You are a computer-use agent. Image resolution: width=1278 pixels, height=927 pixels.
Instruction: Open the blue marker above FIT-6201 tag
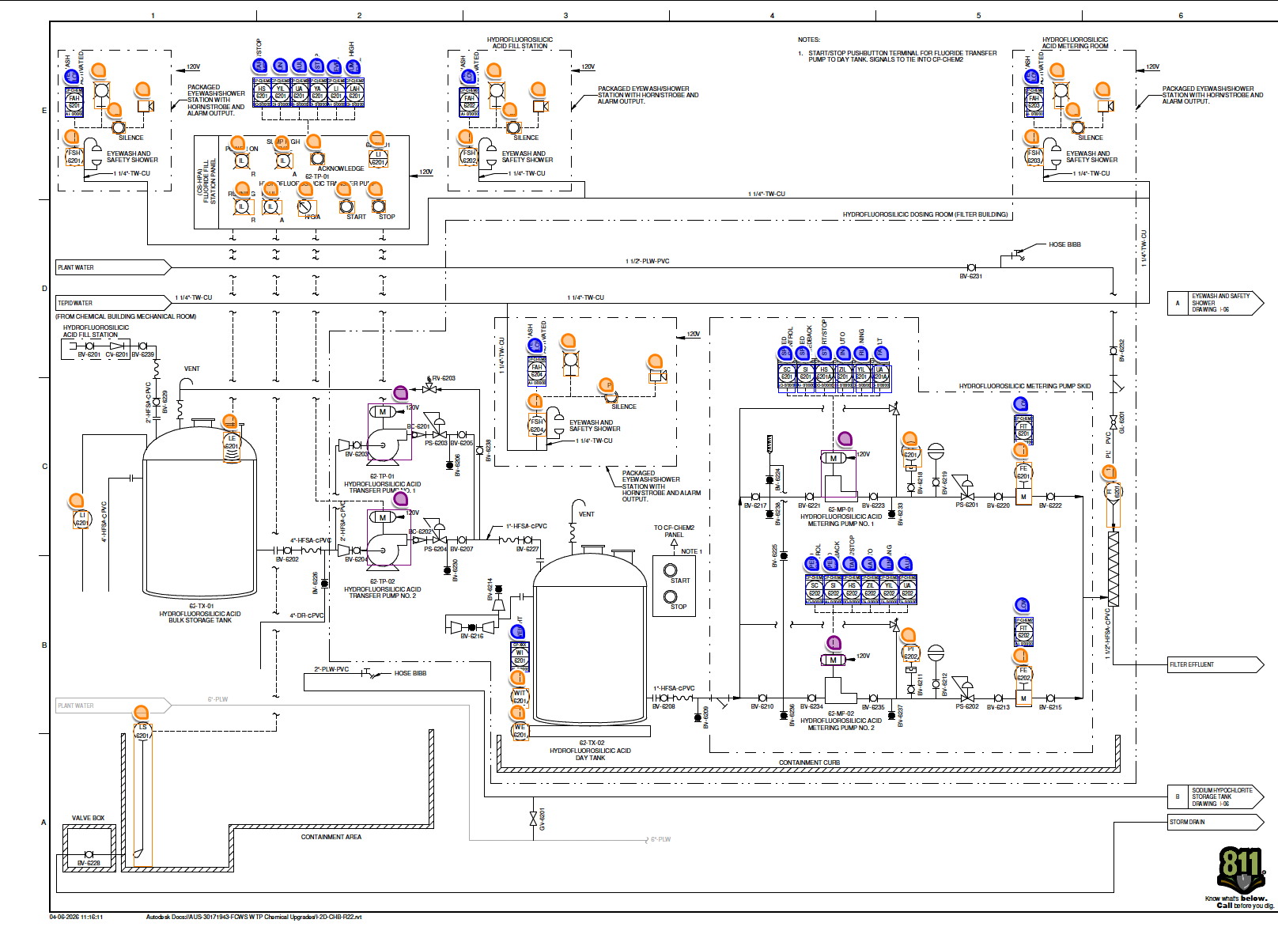click(x=1021, y=403)
